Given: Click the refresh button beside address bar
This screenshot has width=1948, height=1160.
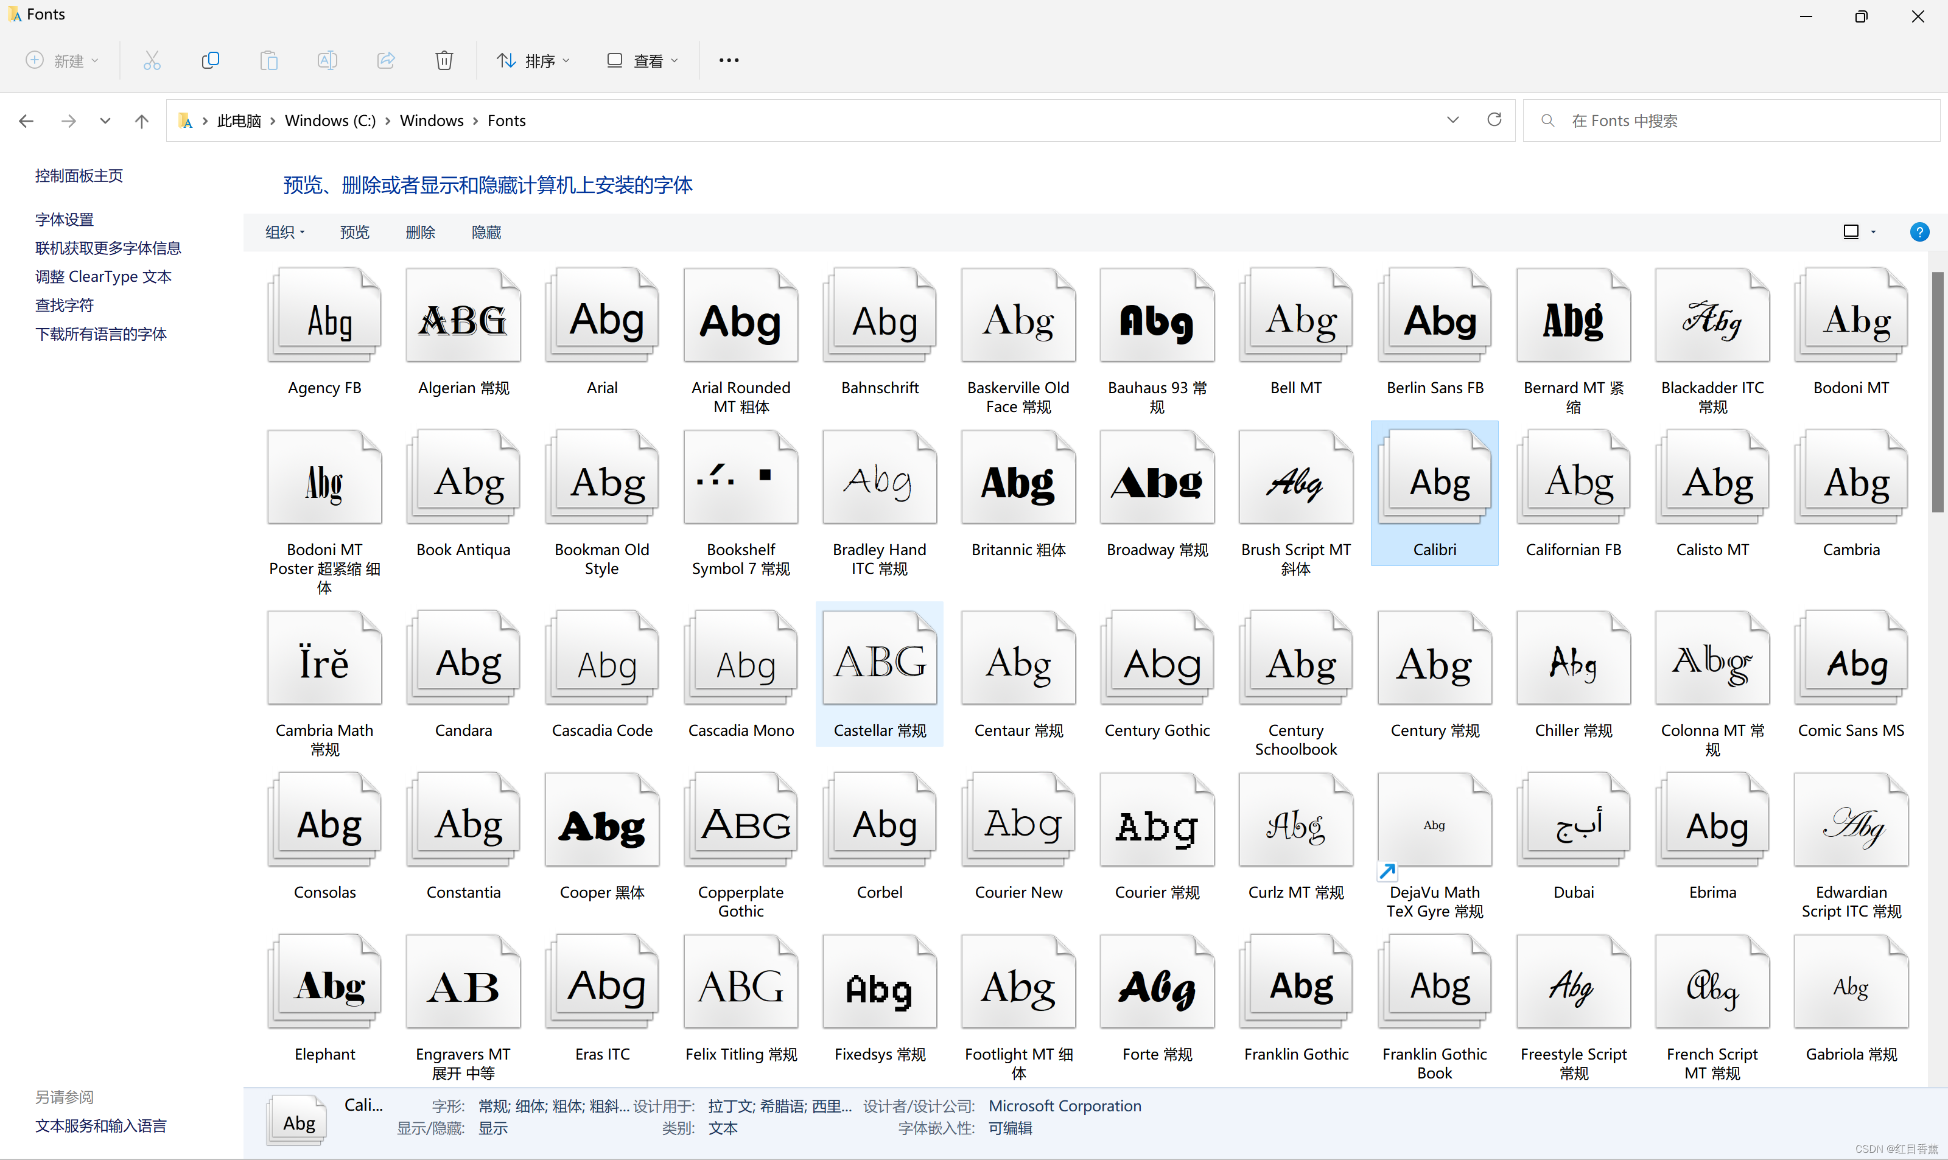Looking at the screenshot, I should 1494,120.
